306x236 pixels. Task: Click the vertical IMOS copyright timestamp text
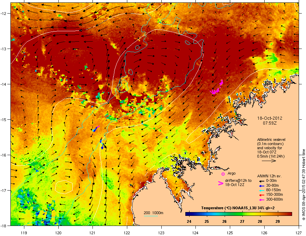304,185
